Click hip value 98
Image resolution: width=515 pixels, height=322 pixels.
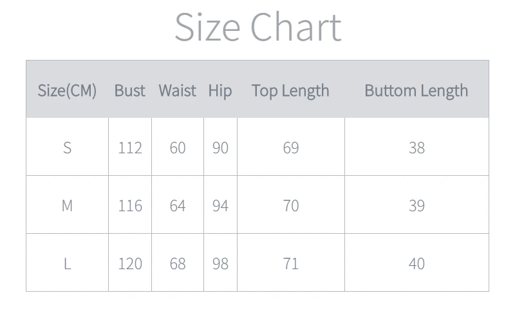[220, 263]
